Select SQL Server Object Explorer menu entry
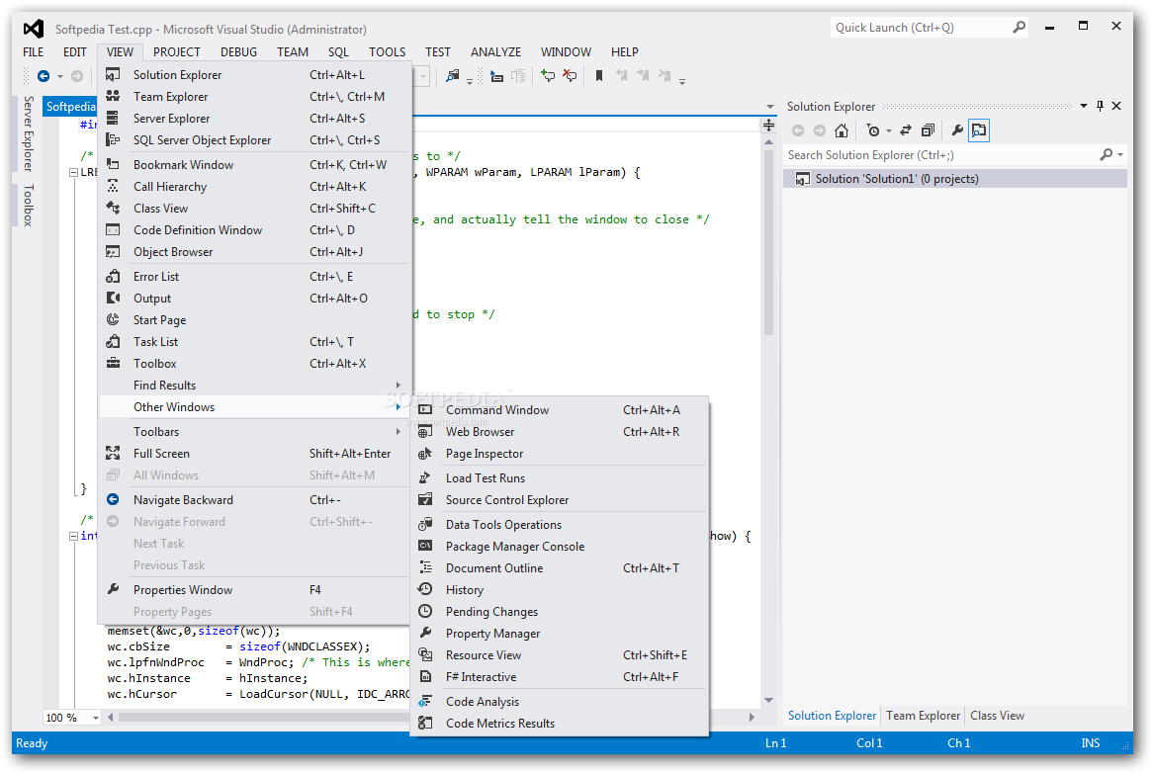 254,140
